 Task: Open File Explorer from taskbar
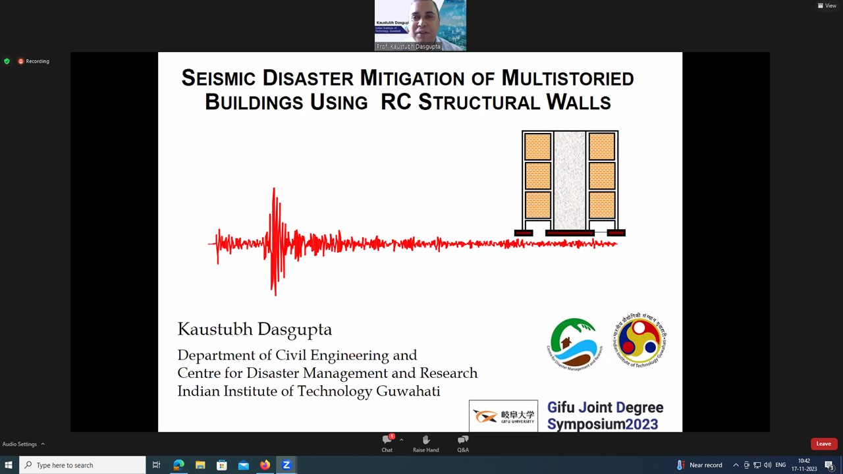point(200,465)
